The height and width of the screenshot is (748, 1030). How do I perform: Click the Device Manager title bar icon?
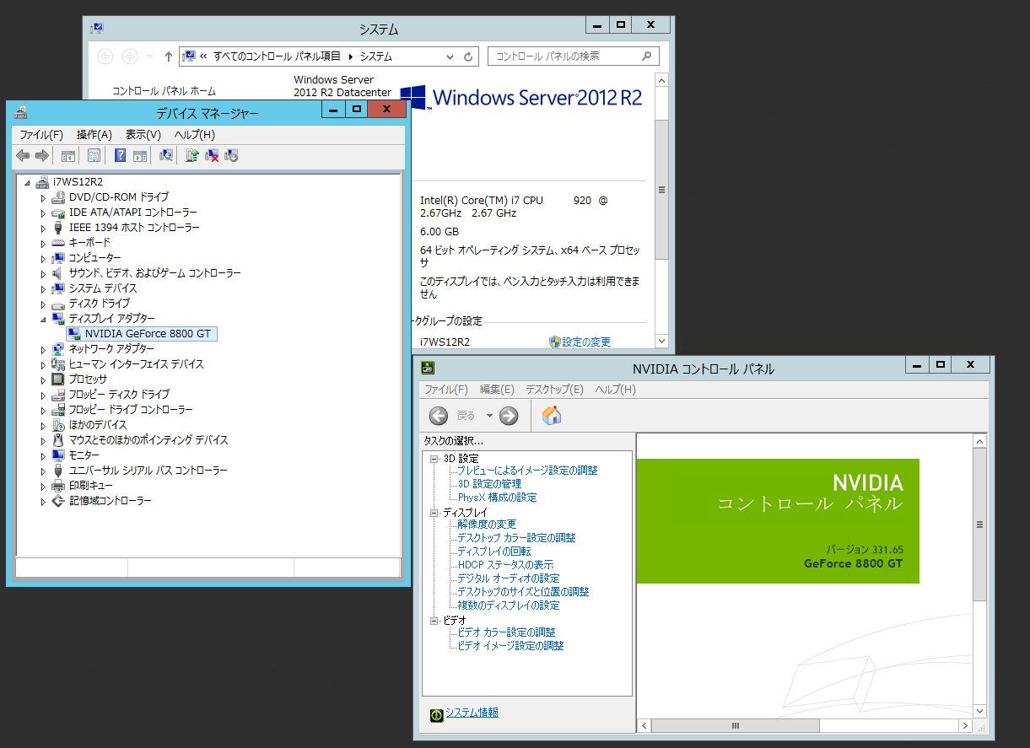(20, 112)
